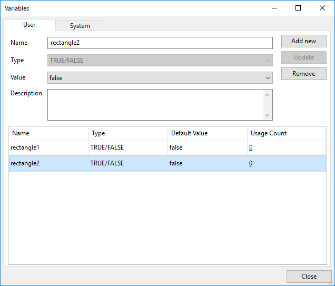Open usage count link for rectangle1
This screenshot has width=335, height=286.
(251, 147)
